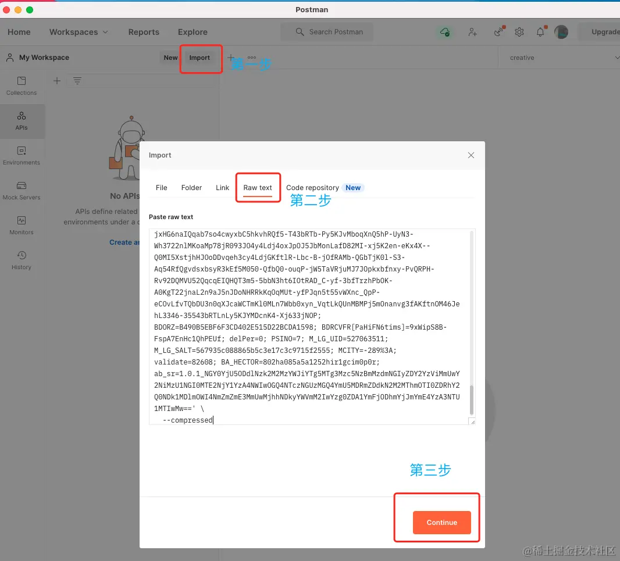This screenshot has width=620, height=561.
Task: Open the Reports page
Action: pos(144,32)
